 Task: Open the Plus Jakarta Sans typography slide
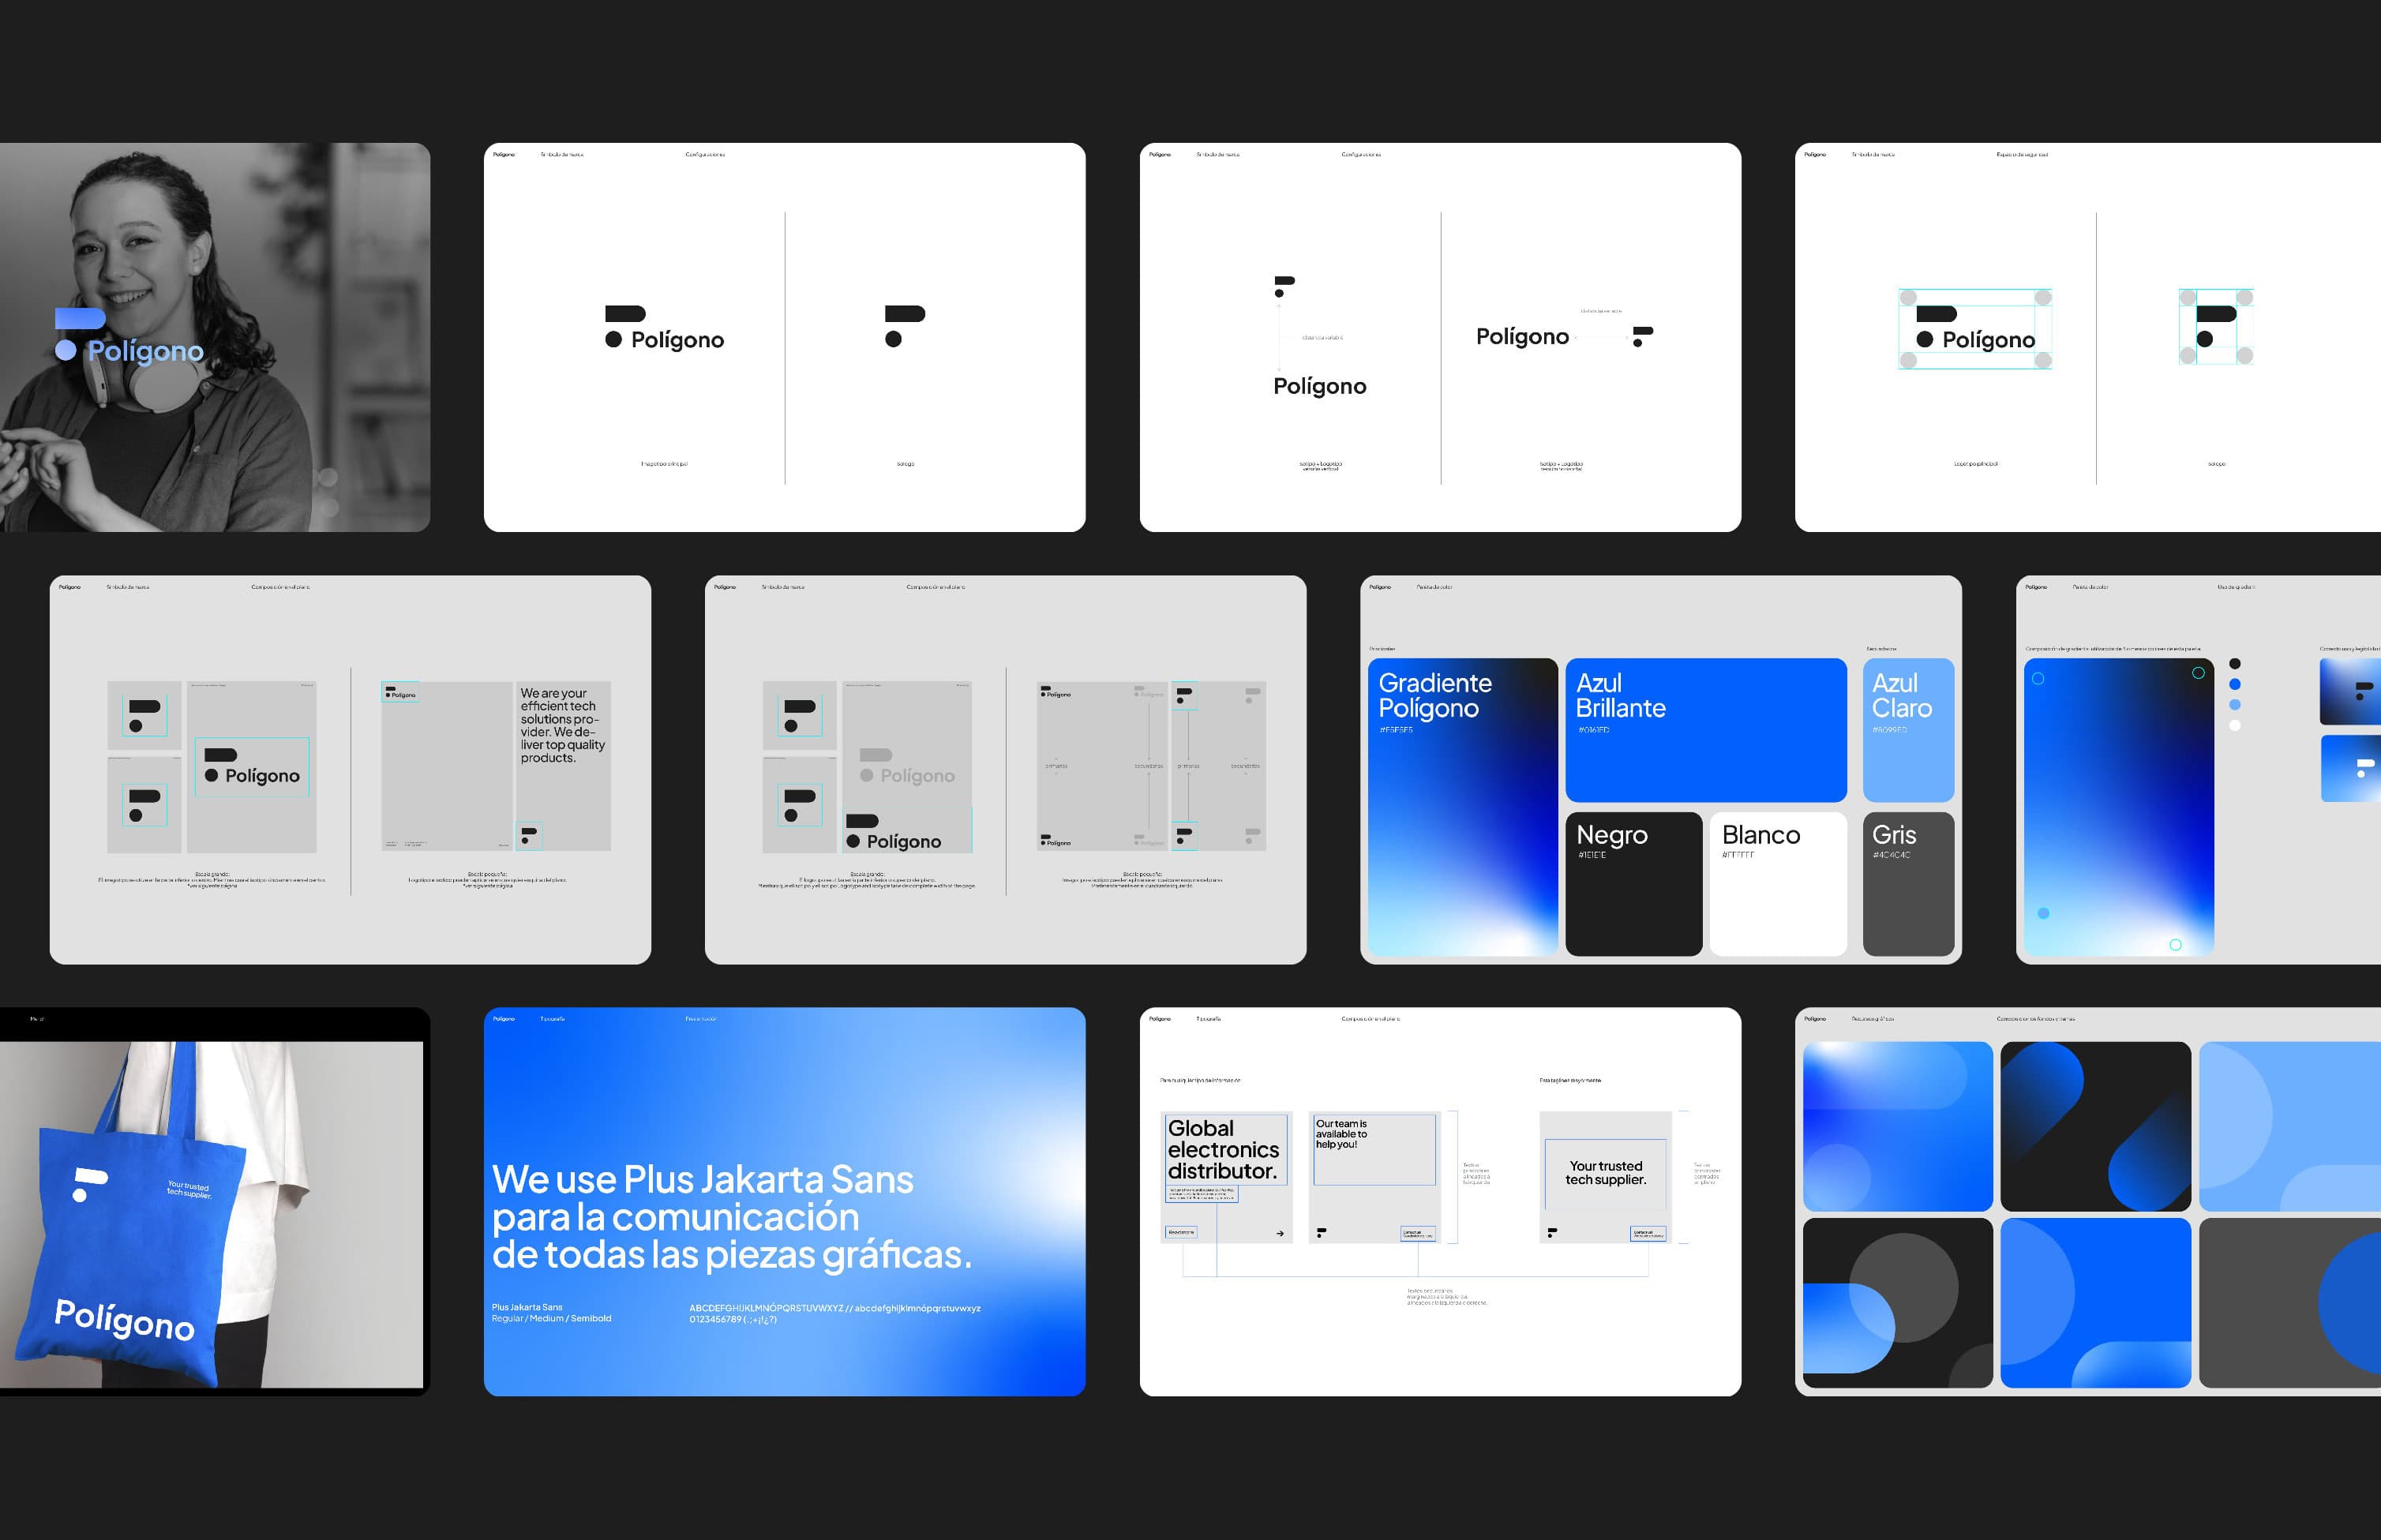[x=784, y=1201]
